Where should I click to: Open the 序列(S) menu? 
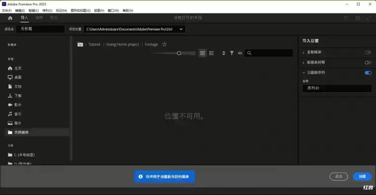click(47, 10)
